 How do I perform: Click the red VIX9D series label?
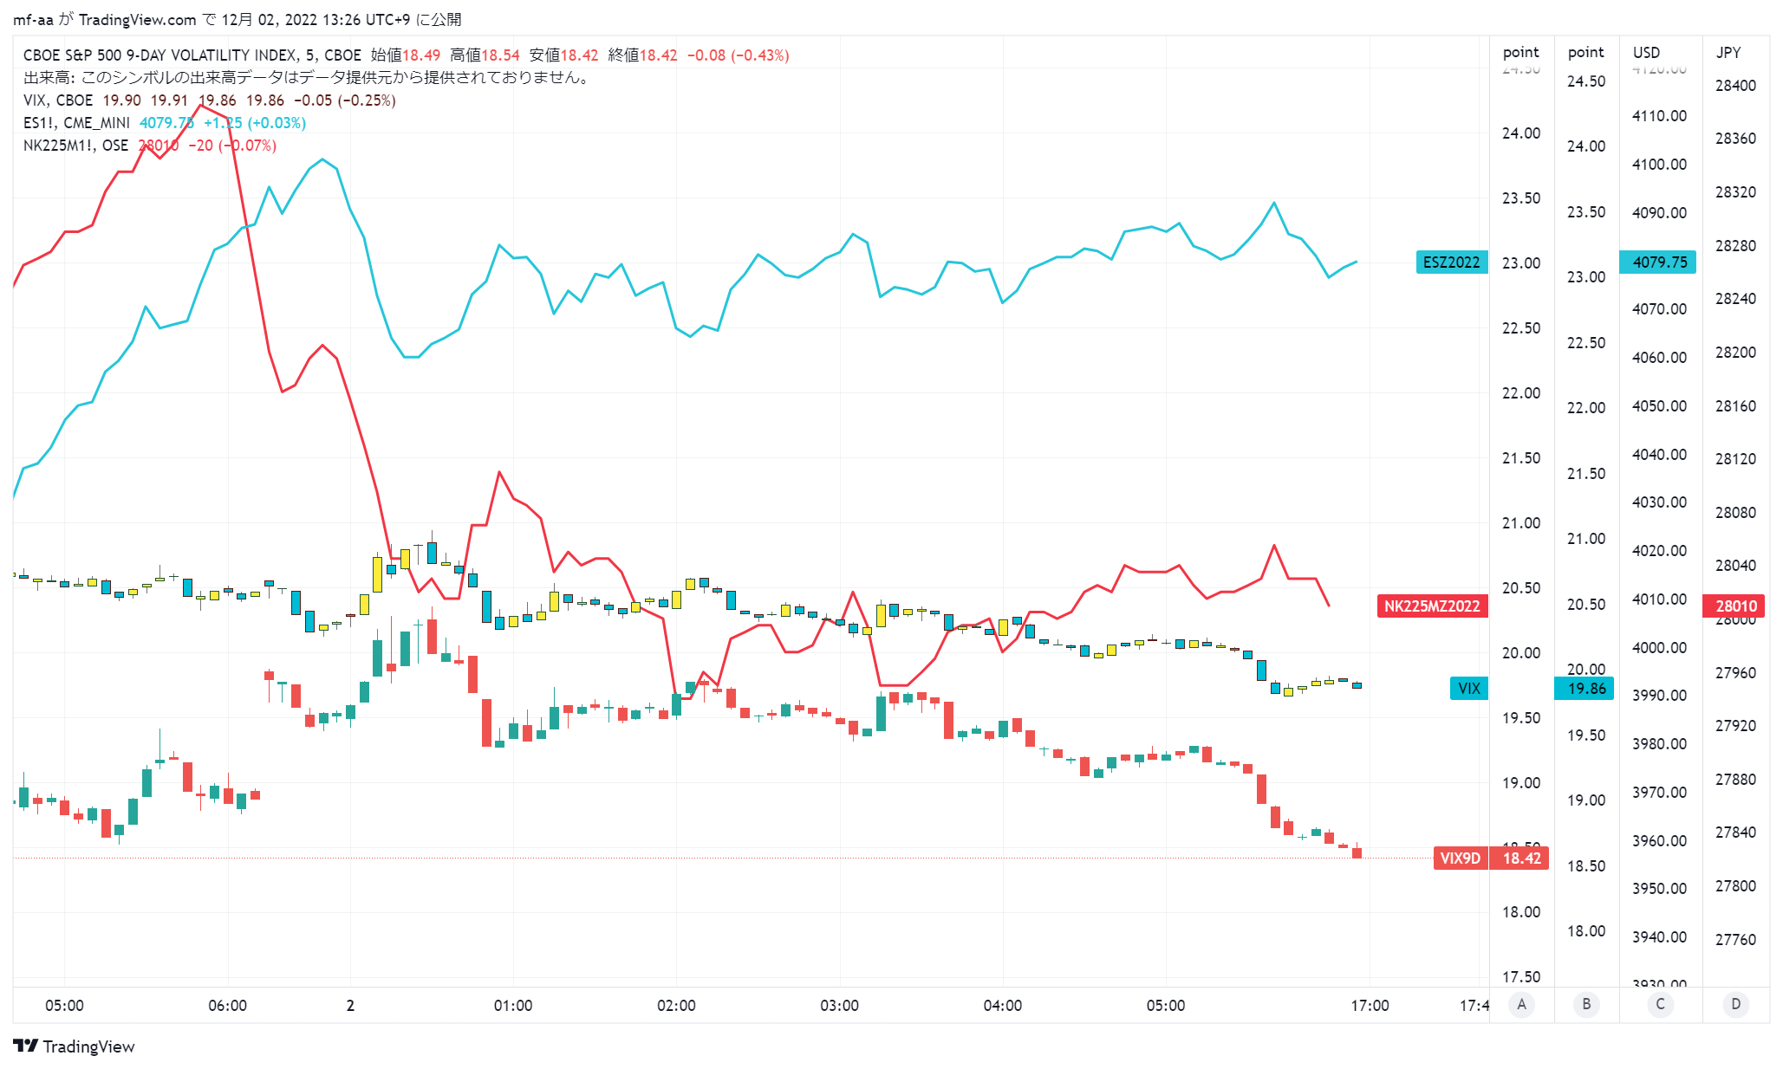point(1461,858)
